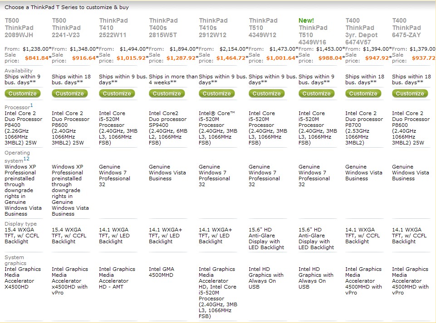Customize the T500 ThinkPad 2089WJH
Viewport: 436px width, 323px height.
click(x=23, y=94)
